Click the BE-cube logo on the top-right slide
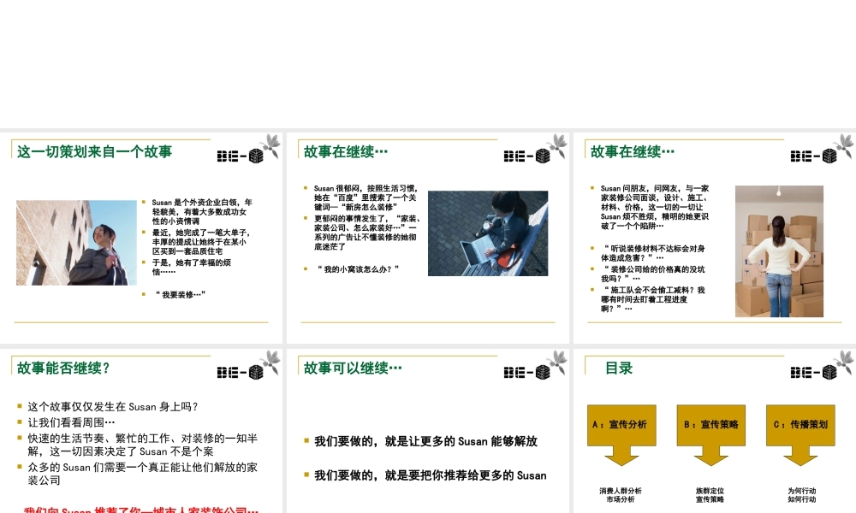Image resolution: width=856 pixels, height=513 pixels. pyautogui.click(x=811, y=156)
